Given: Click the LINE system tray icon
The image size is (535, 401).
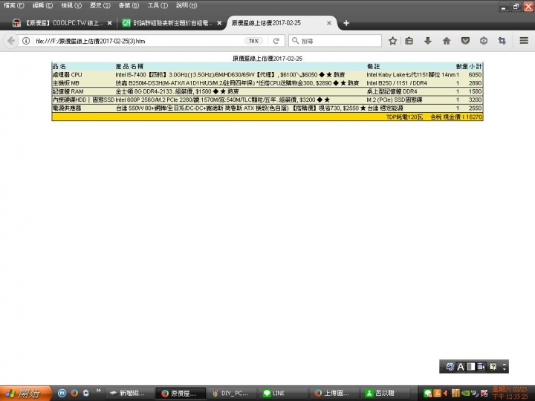Looking at the screenshot, I should pos(427,393).
